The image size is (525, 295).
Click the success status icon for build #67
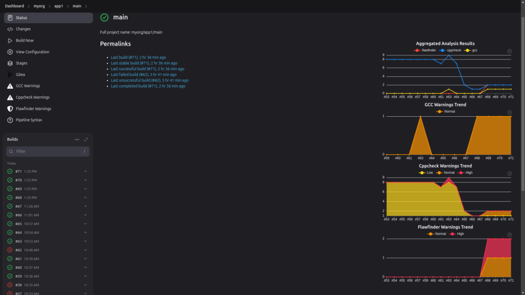pyautogui.click(x=10, y=206)
